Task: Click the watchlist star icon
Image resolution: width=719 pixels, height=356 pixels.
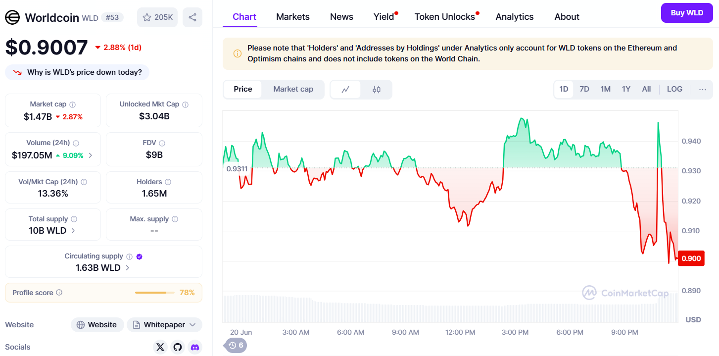Action: [x=146, y=17]
